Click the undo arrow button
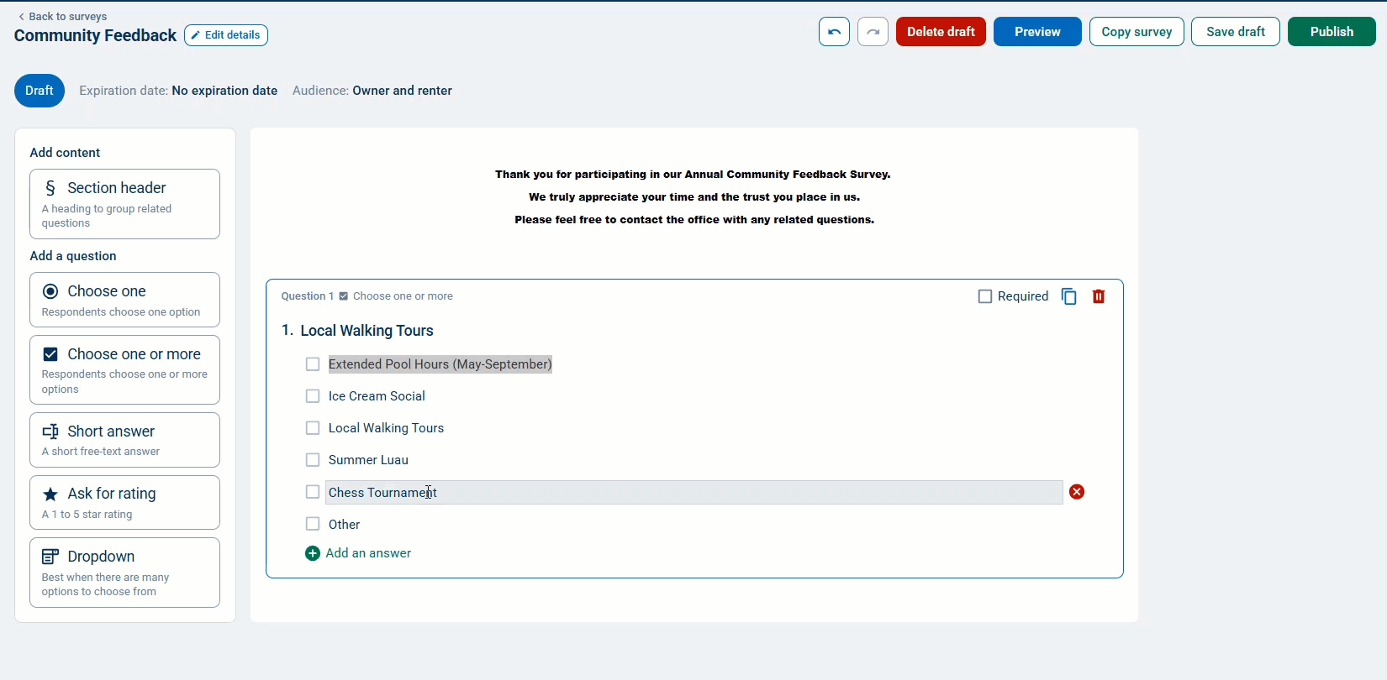 click(834, 32)
